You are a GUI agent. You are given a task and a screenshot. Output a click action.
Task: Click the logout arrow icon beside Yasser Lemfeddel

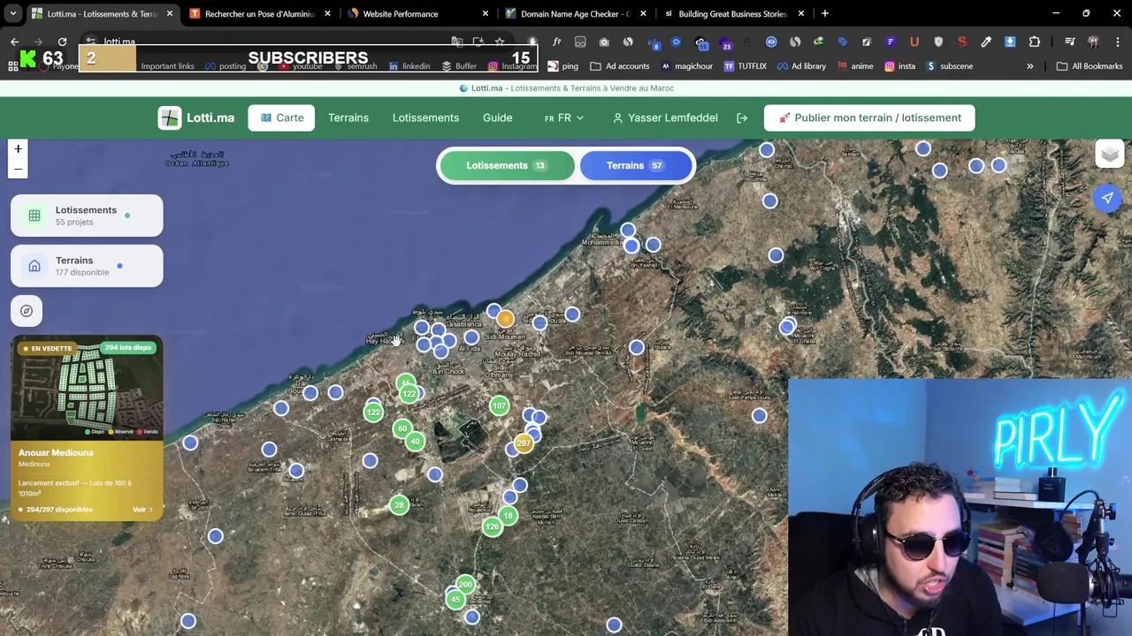(742, 117)
